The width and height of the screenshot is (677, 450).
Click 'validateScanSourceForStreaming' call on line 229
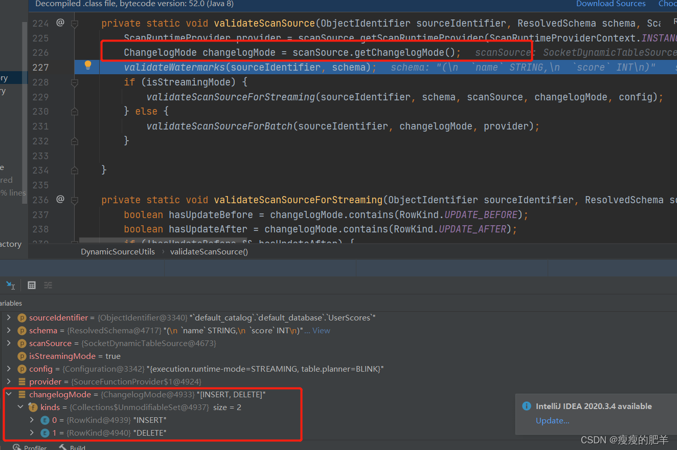pyautogui.click(x=231, y=97)
